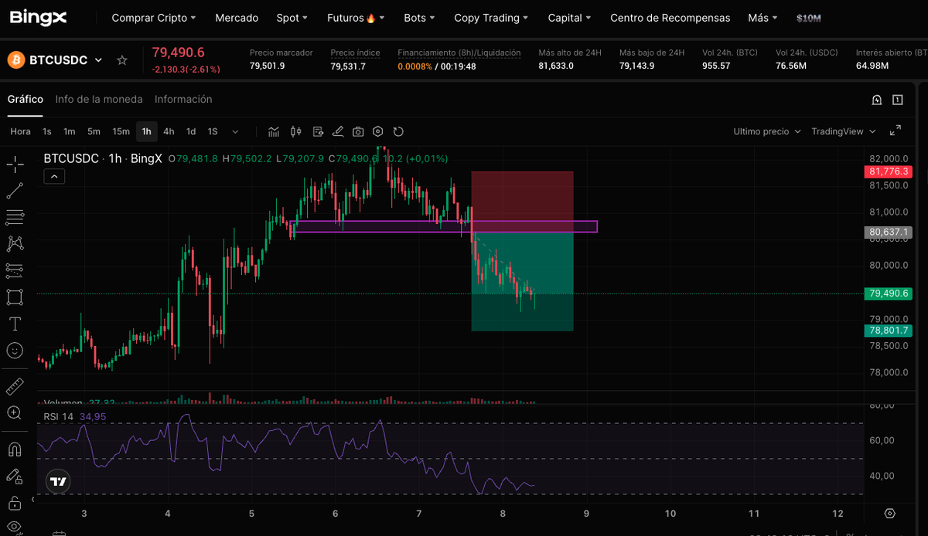The width and height of the screenshot is (928, 536).
Task: Select the trend line drawing tool
Action: point(14,190)
